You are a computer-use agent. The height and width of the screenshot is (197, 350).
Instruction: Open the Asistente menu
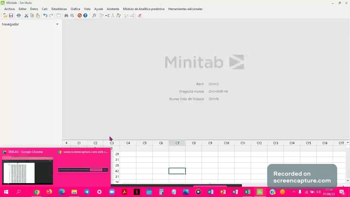pyautogui.click(x=113, y=9)
